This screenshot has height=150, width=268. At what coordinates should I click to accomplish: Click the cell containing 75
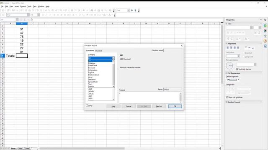click(22, 37)
